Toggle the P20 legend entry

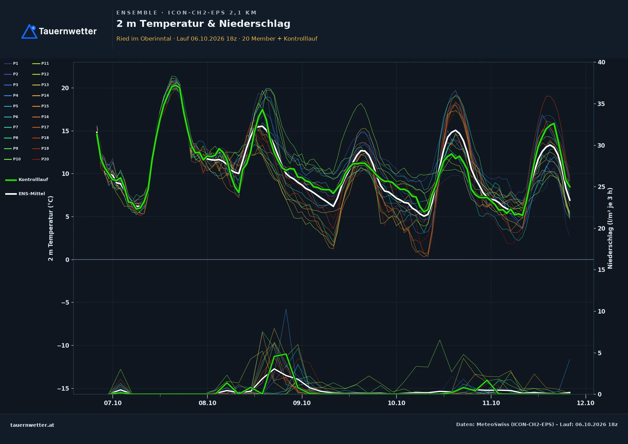pos(41,159)
